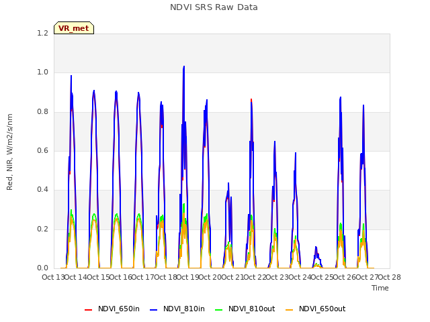
Task: Click the y-axis tick label 0.2
Action: click(43, 229)
